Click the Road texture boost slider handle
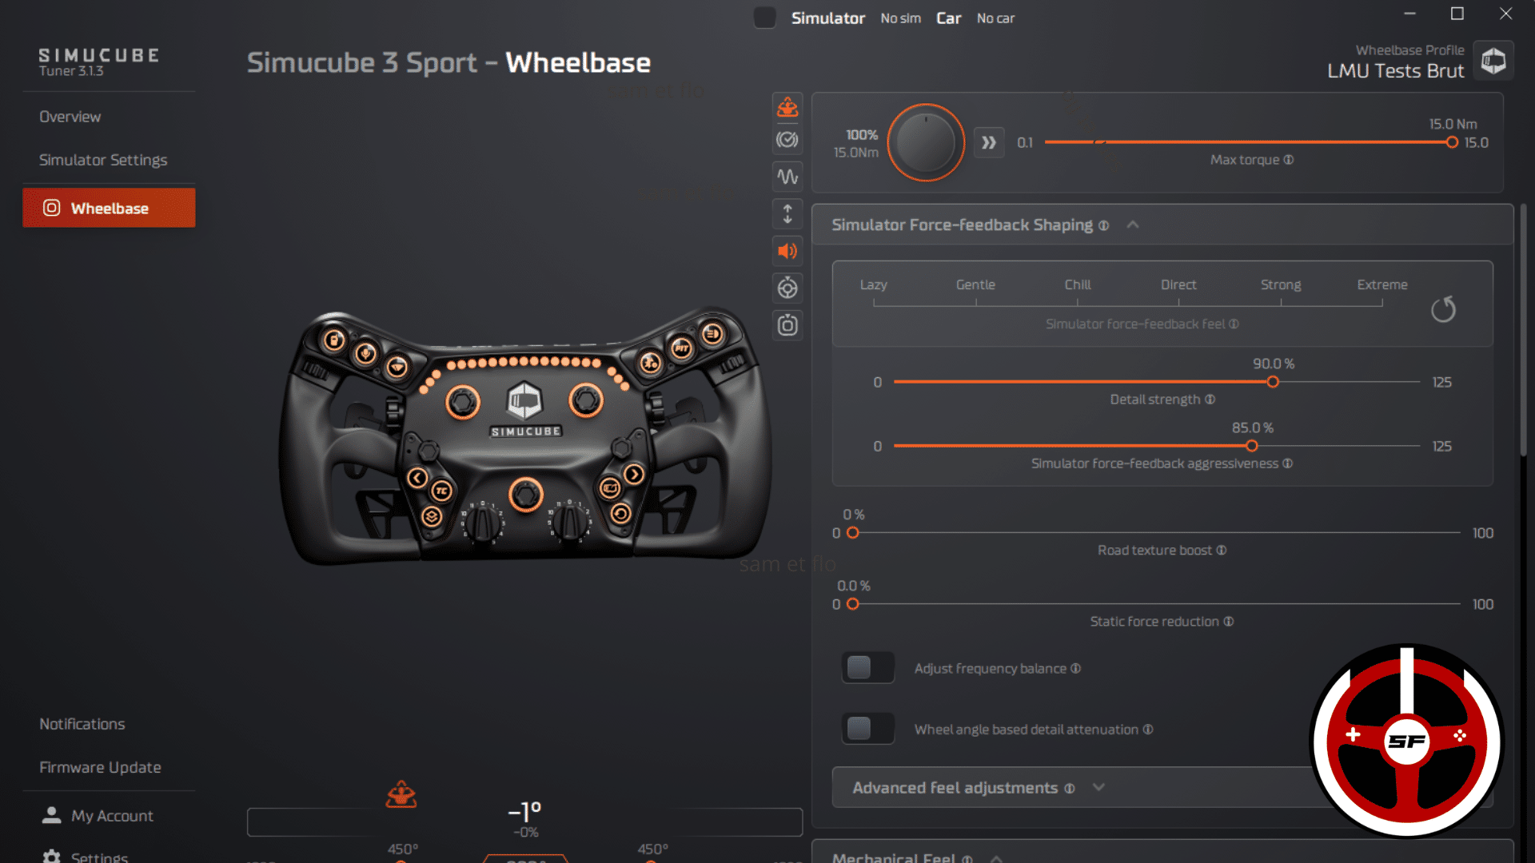Screen dimensions: 1535x863 coord(853,533)
